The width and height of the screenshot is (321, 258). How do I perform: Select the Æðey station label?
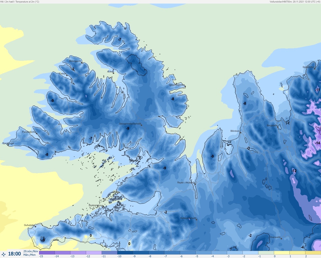coord(110,72)
